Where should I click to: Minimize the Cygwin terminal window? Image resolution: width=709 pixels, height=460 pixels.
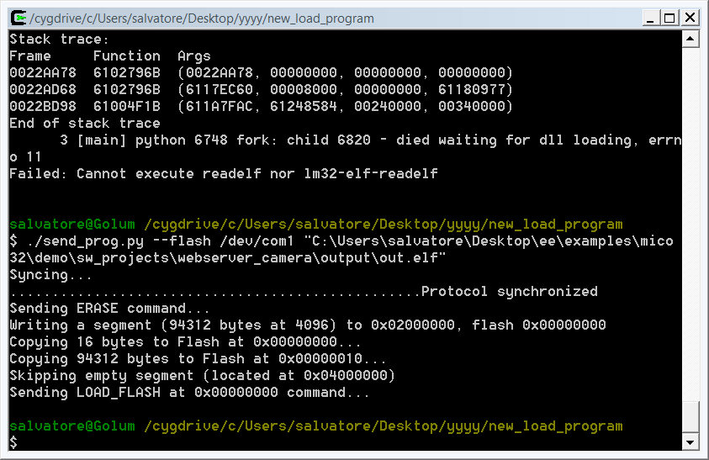click(x=650, y=19)
